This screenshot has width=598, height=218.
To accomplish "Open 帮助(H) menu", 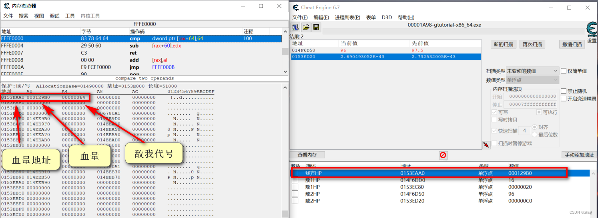I will click(x=406, y=18).
